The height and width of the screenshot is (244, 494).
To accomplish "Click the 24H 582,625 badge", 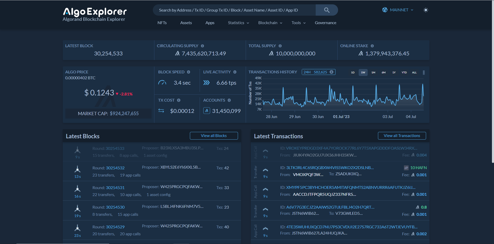I will click(x=319, y=72).
